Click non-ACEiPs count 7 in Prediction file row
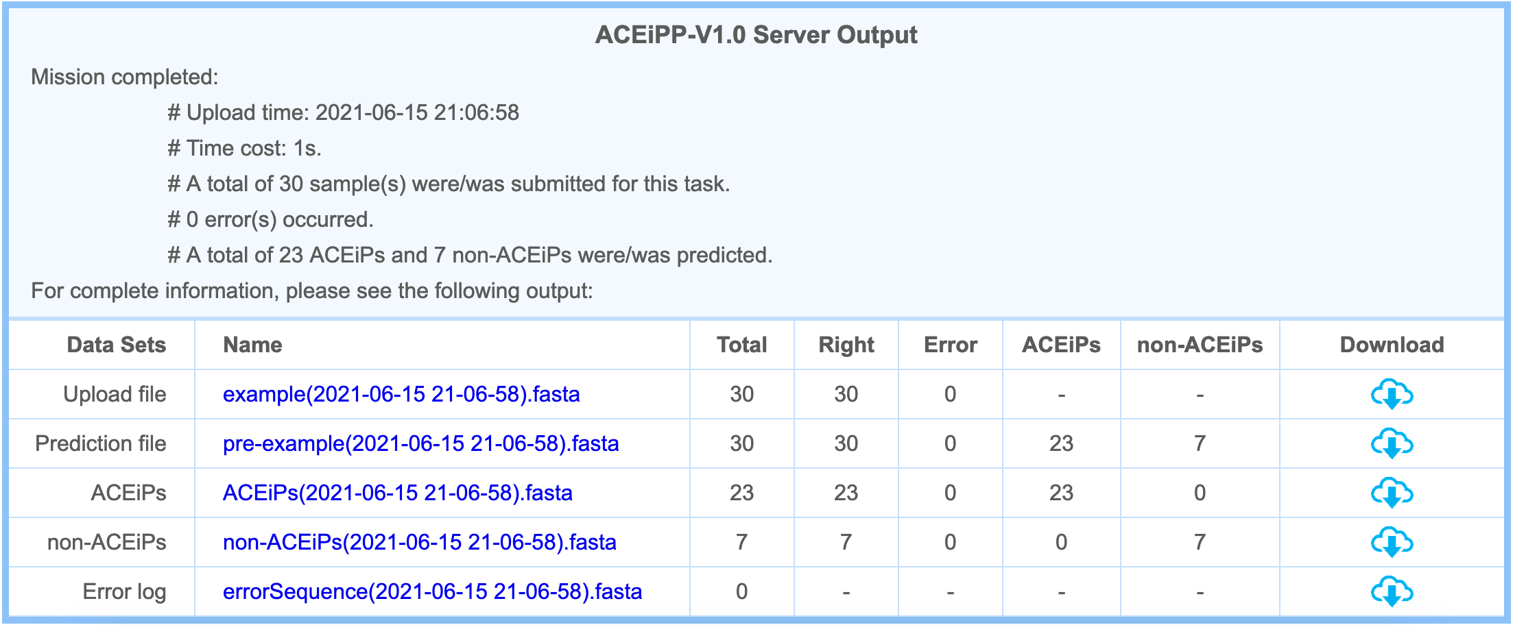 1200,443
